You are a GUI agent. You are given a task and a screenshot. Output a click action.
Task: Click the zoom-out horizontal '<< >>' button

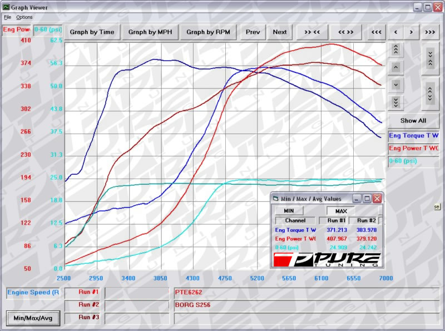[x=345, y=32]
